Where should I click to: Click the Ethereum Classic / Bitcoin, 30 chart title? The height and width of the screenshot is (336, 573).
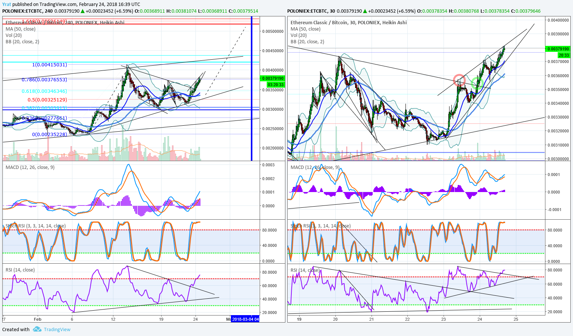348,22
